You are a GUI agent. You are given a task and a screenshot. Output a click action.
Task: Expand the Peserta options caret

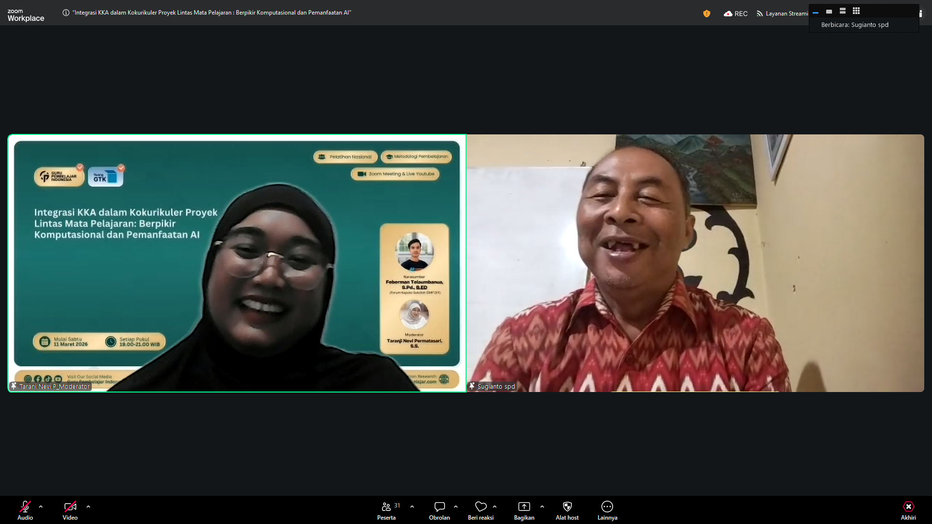[x=412, y=507]
